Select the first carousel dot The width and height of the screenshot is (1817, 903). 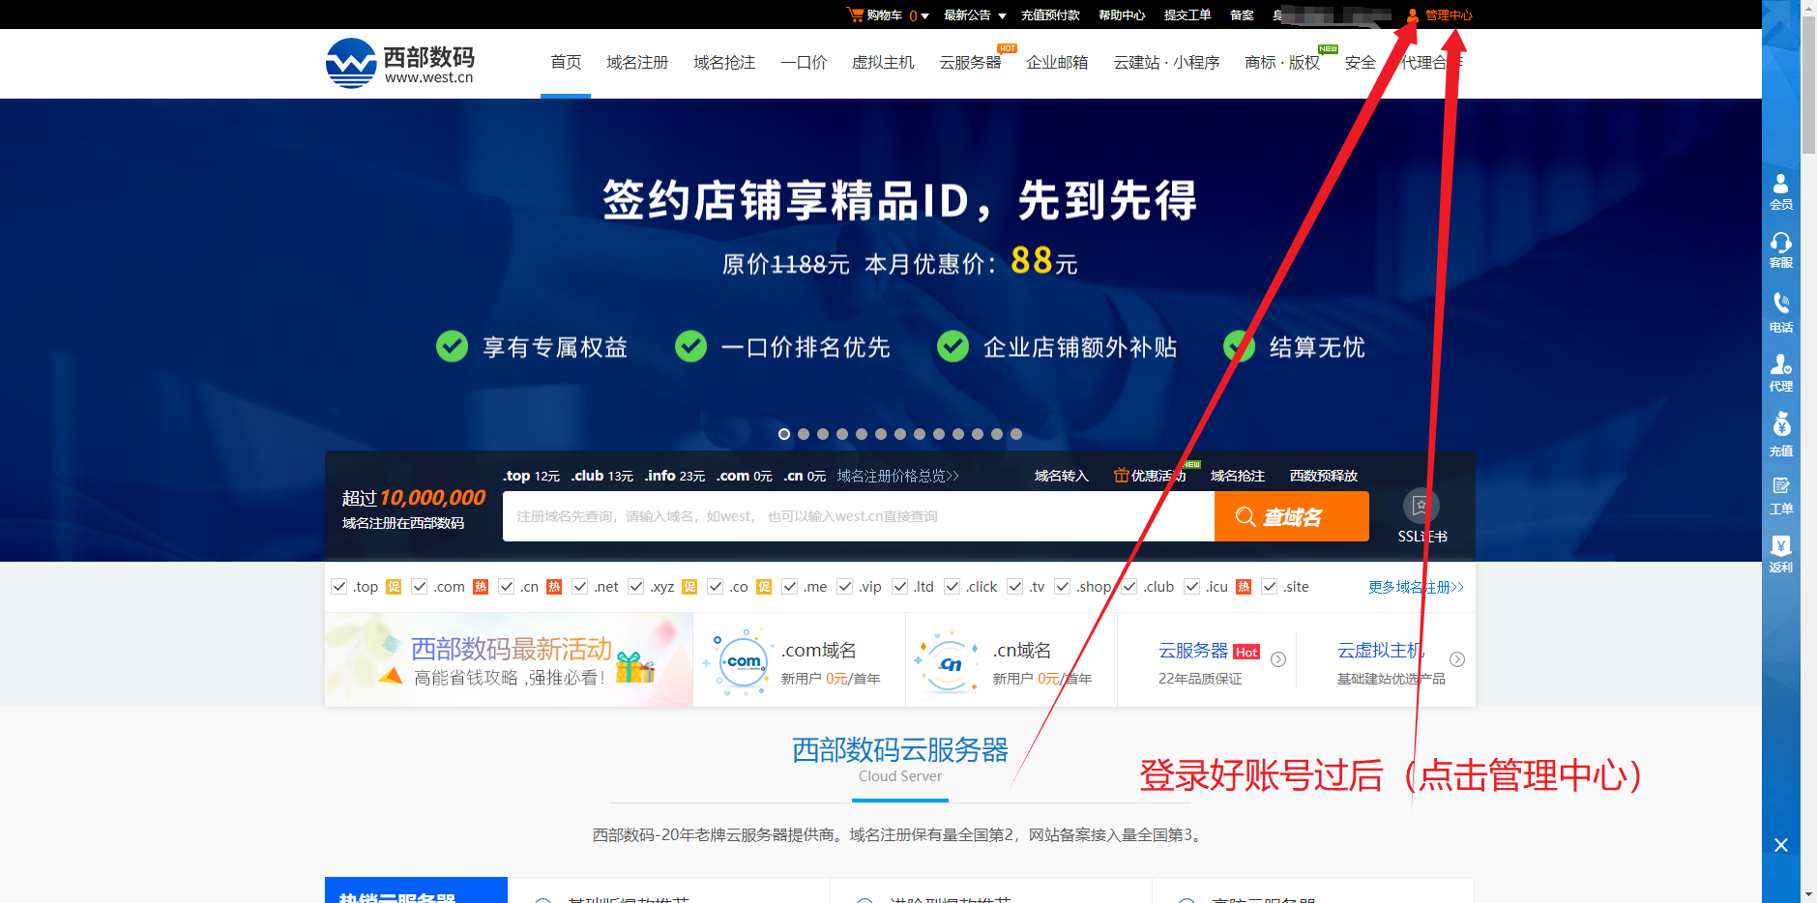coord(784,434)
